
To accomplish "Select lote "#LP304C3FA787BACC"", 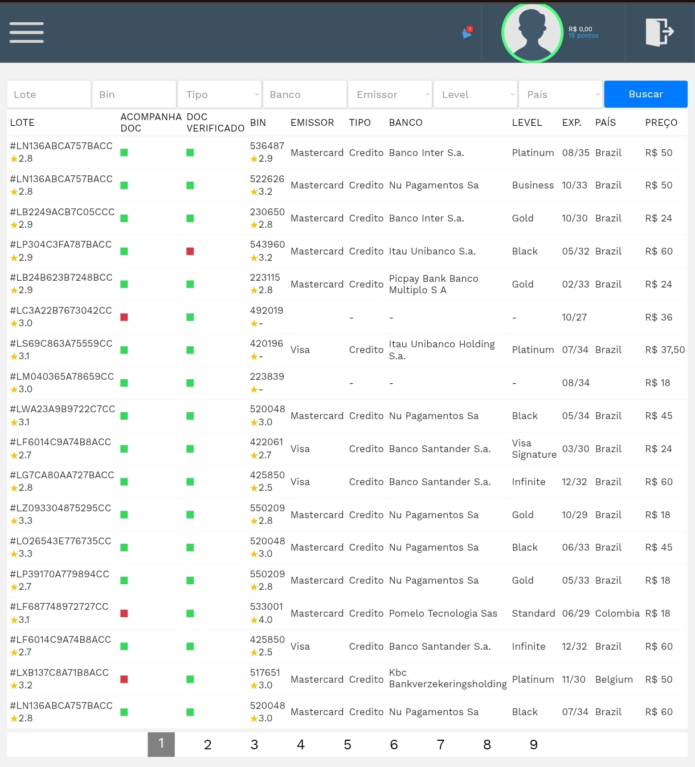I will (61, 244).
